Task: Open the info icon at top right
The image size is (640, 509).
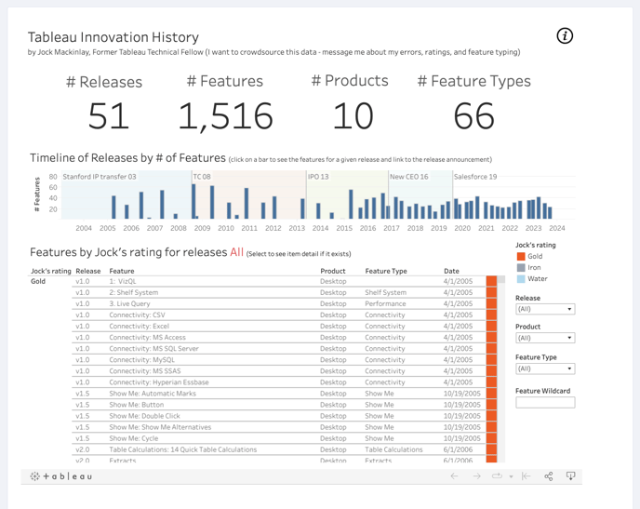Action: tap(565, 36)
